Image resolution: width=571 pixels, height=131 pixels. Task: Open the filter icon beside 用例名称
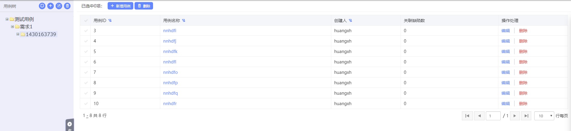(x=184, y=21)
